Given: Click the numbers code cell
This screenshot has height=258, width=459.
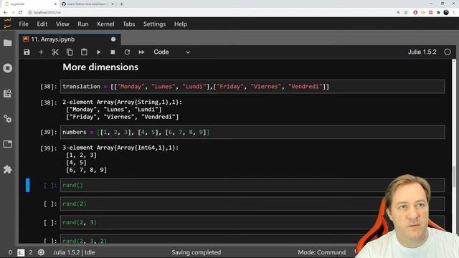Looking at the screenshot, I should (x=252, y=132).
